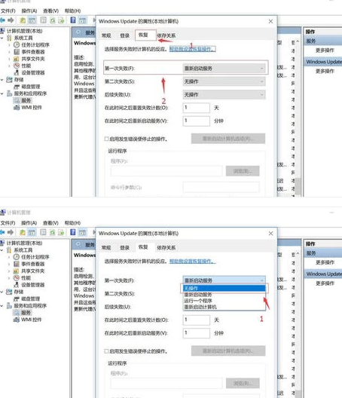Click the blue Help question-mark icon, top screenshot
342x398 pixels.
click(73, 20)
